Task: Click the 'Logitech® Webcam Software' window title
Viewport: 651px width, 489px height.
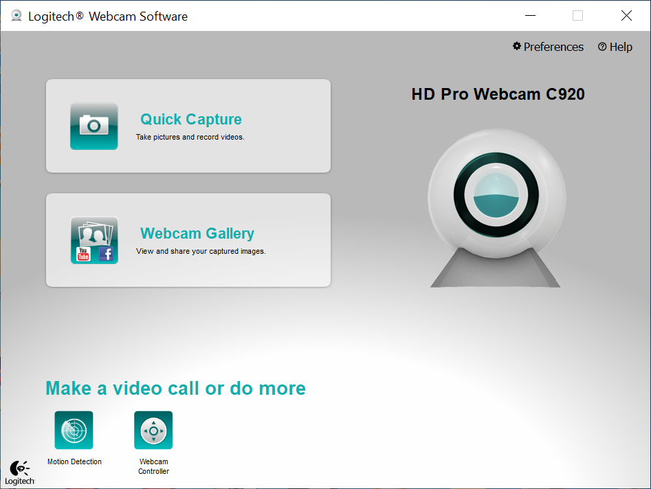Action: tap(108, 17)
